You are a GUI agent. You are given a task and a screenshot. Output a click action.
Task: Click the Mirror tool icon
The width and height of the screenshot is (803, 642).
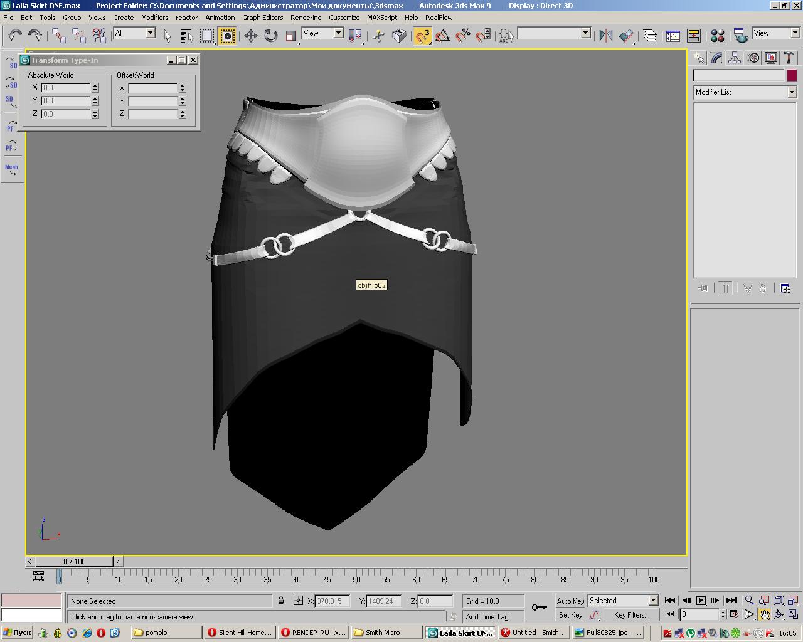pos(605,35)
